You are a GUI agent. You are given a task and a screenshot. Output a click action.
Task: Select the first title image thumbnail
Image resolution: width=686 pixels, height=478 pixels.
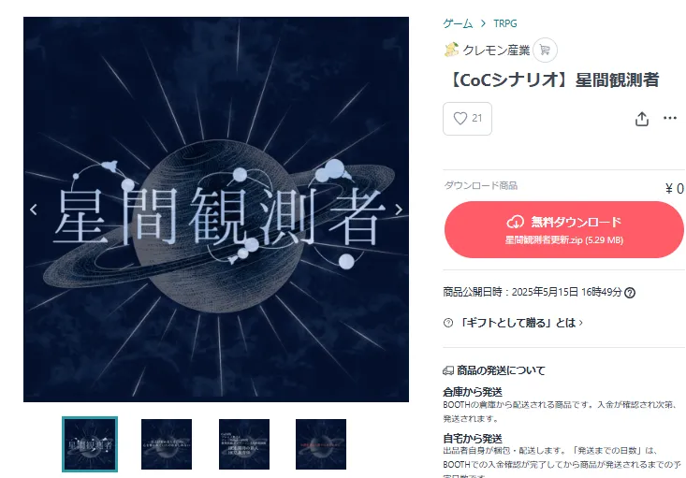(90, 444)
